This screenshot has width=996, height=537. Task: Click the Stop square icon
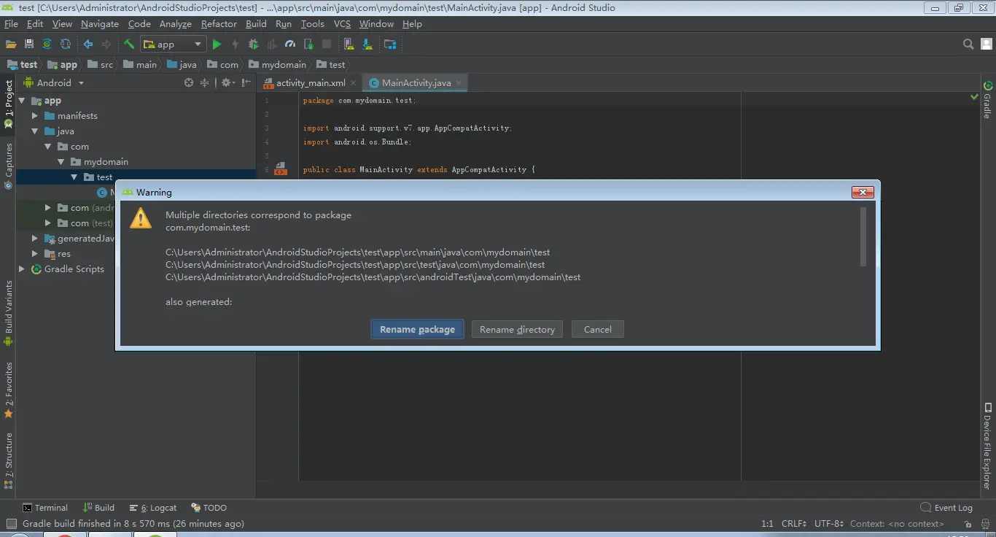tap(327, 45)
